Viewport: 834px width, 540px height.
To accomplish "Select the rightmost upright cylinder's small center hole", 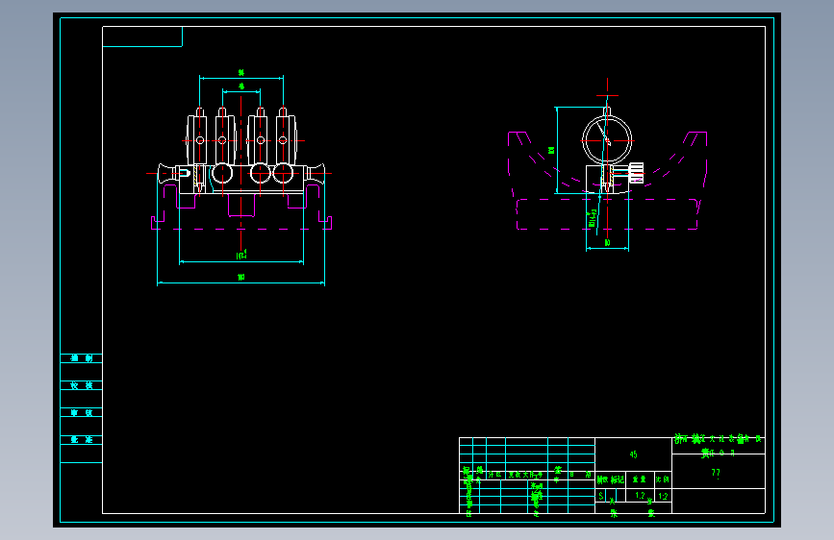I will point(283,140).
